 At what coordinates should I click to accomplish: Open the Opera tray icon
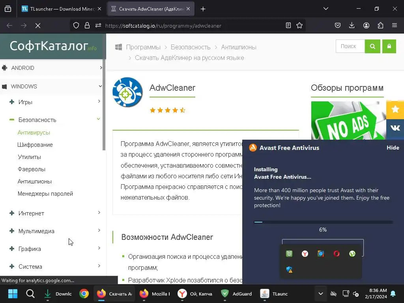337,254
